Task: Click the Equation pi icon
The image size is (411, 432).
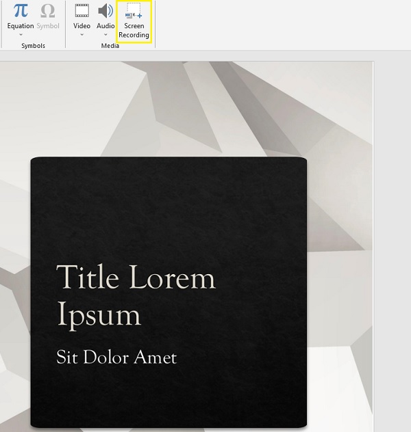Action: tap(21, 11)
